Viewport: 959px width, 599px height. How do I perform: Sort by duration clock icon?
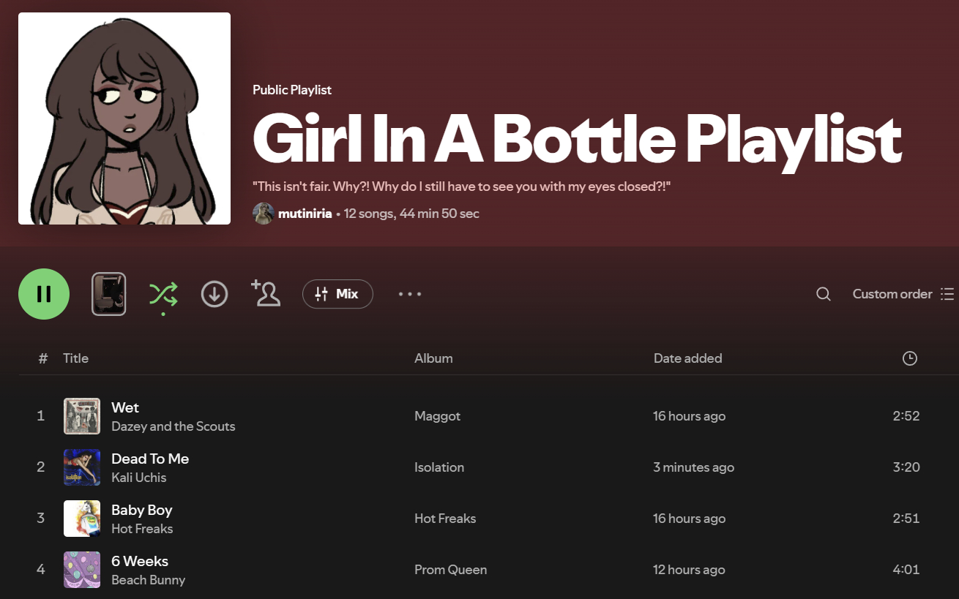pos(910,358)
